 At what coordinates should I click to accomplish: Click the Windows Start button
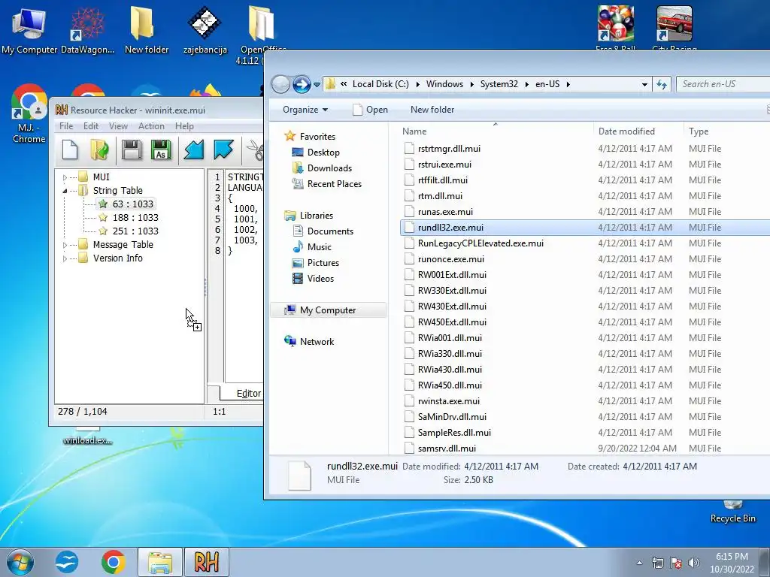20,562
